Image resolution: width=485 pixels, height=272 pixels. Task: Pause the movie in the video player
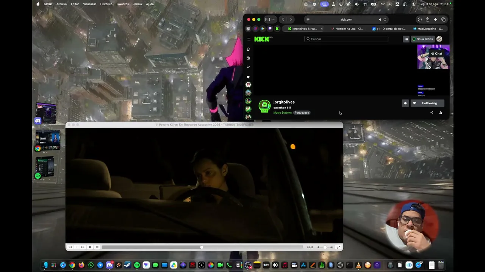point(76,247)
